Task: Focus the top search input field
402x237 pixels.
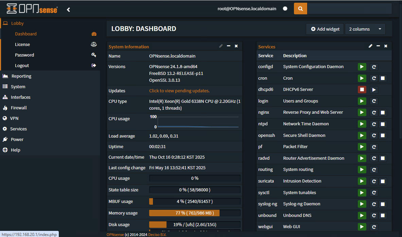Action: (349, 9)
